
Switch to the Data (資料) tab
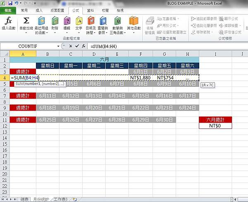91,10
